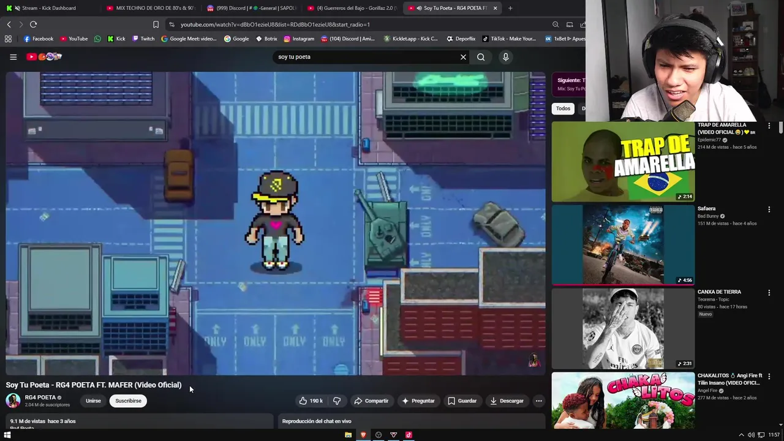Open Brave browser taskbar icon
784x441 pixels.
(363, 435)
